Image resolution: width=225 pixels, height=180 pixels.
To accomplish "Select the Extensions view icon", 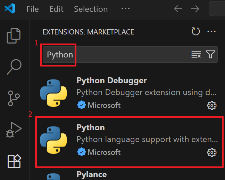I will 14,161.
